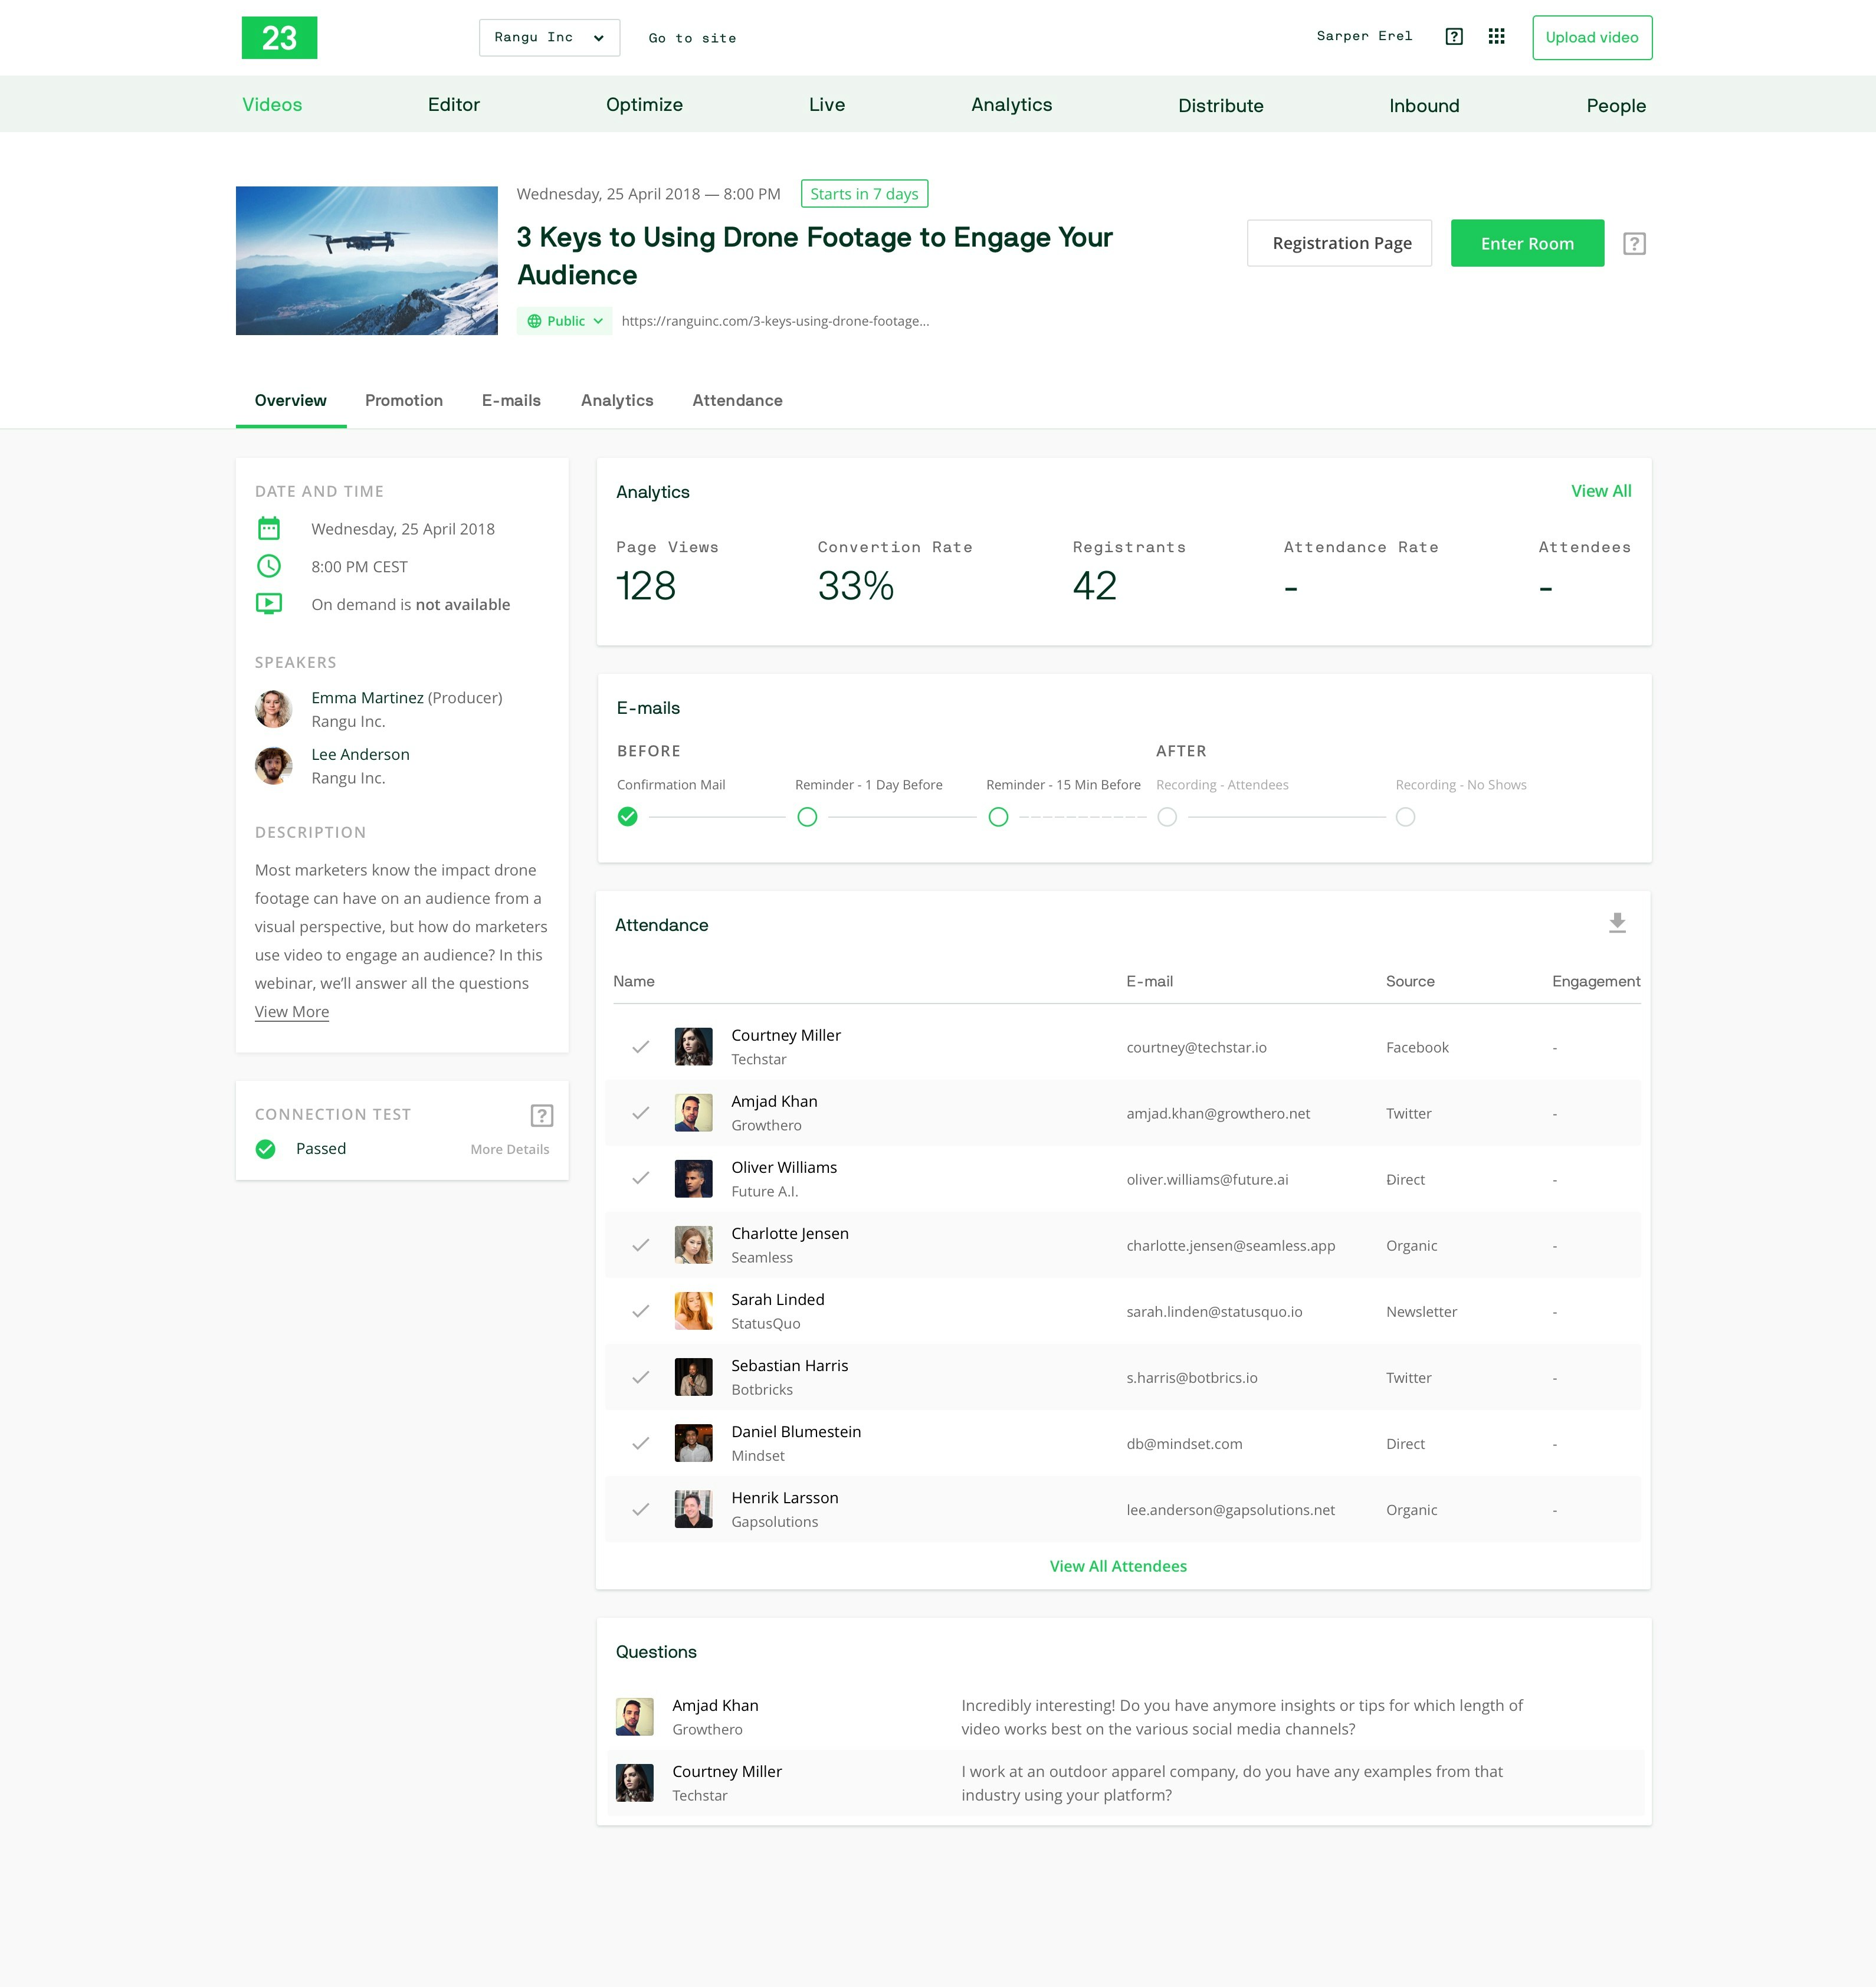The height and width of the screenshot is (1987, 1876).
Task: Click the 23 logo in the top bar
Action: tap(279, 37)
